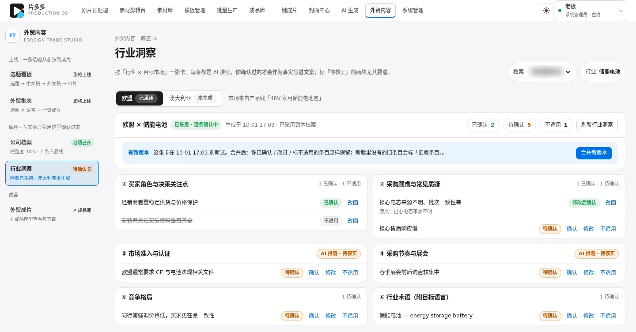This screenshot has width=636, height=332.
Task: Filter by the 已确认 2 chip
Action: [483, 125]
